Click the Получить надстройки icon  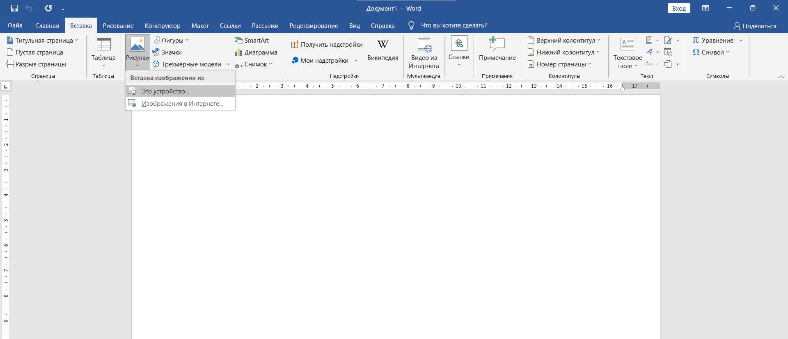[x=295, y=45]
